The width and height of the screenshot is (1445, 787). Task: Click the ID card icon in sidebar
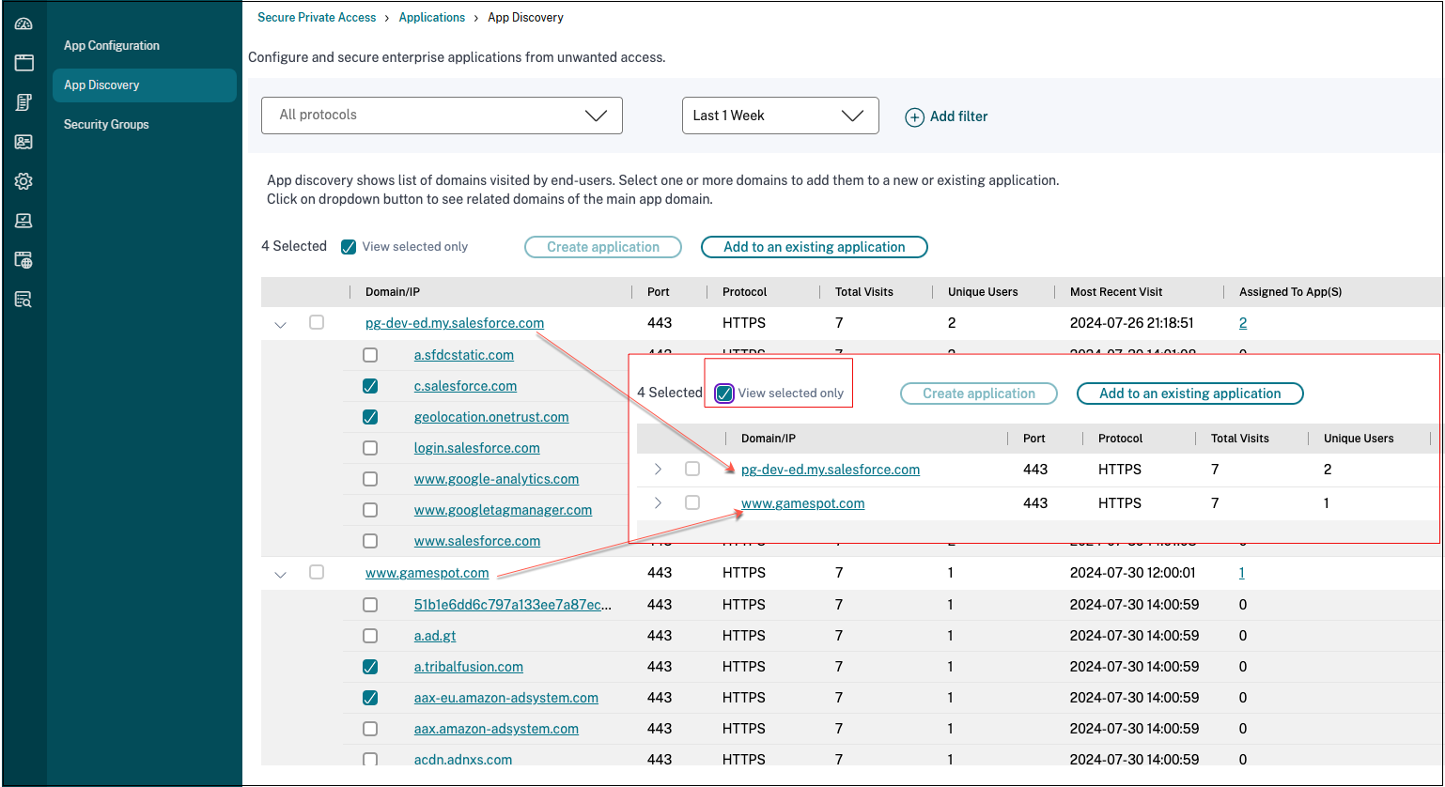tap(23, 142)
